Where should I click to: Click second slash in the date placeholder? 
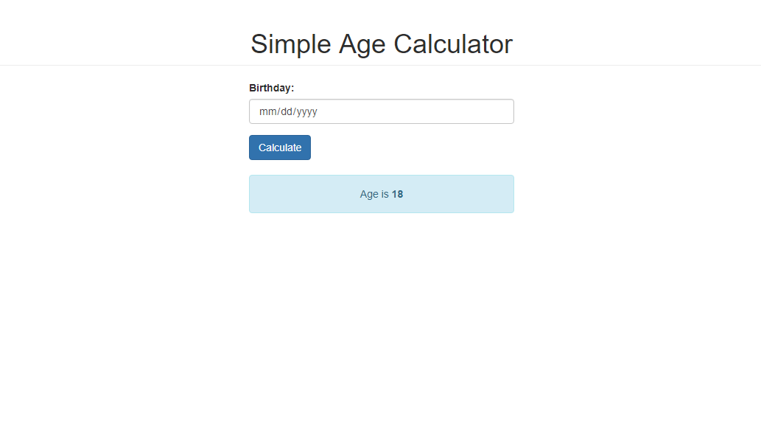click(x=294, y=112)
